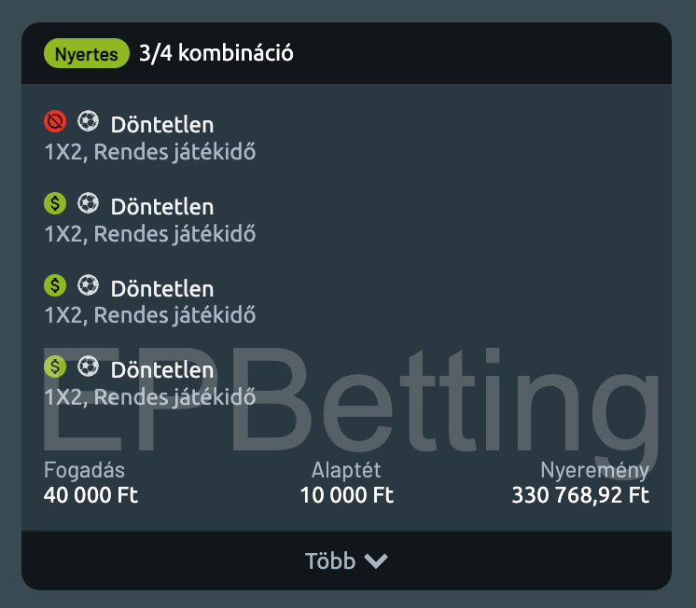
Task: Click the 10 000 Ft Alaptét amount
Action: click(x=347, y=495)
